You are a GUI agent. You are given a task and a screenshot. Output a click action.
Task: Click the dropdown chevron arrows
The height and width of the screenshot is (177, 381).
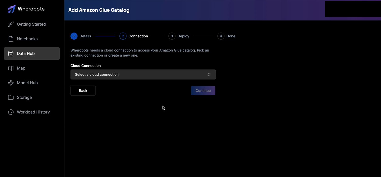click(x=209, y=74)
